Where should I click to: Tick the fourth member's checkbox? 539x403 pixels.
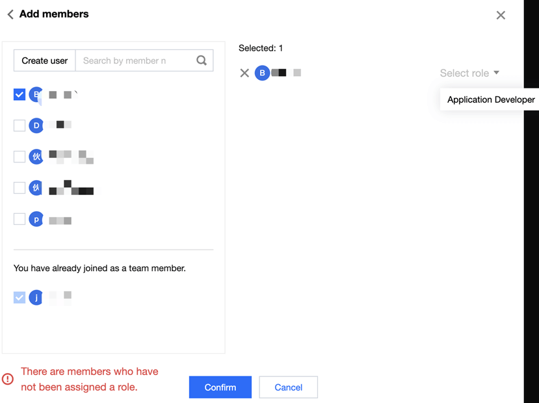pos(20,188)
